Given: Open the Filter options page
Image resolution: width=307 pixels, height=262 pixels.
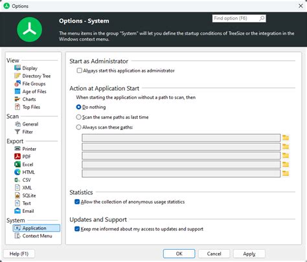Looking at the screenshot, I should 27,132.
